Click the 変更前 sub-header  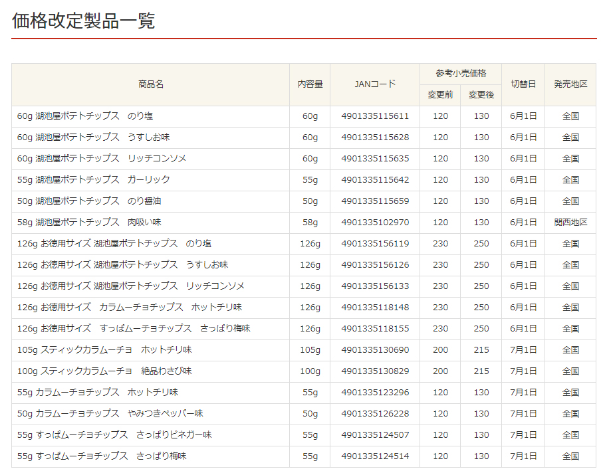click(x=440, y=95)
